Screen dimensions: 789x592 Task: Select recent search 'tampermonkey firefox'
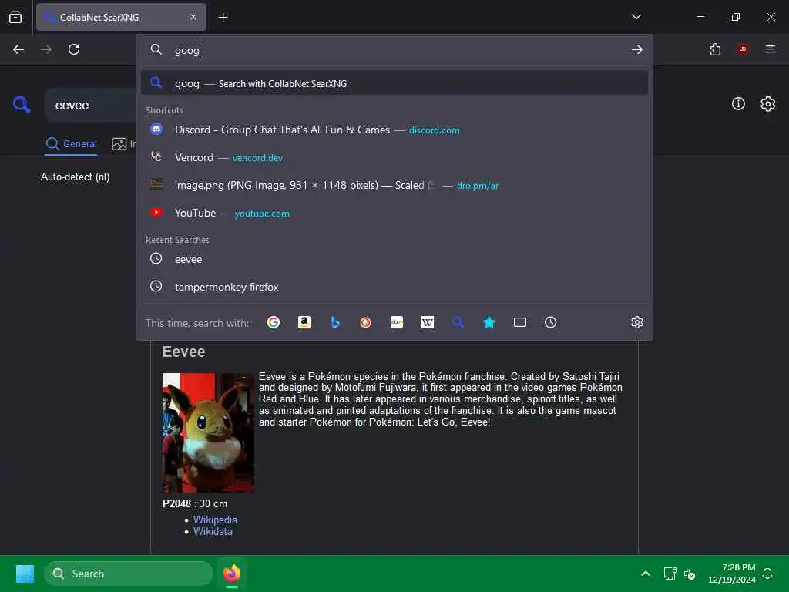pyautogui.click(x=394, y=287)
